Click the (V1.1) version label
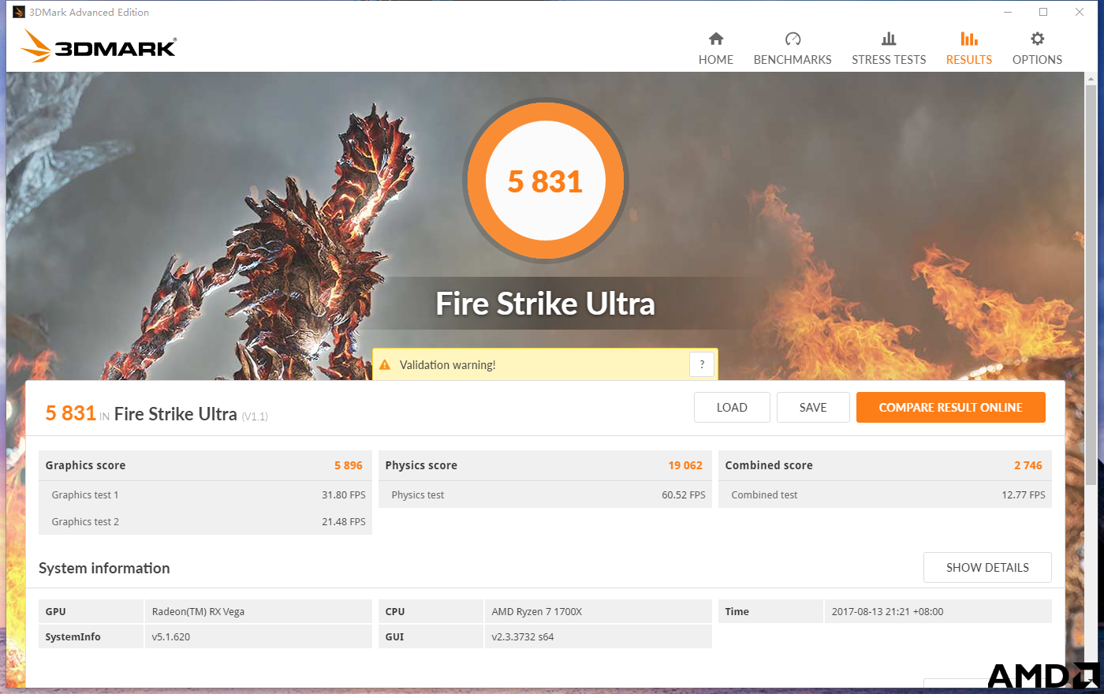 (x=255, y=416)
